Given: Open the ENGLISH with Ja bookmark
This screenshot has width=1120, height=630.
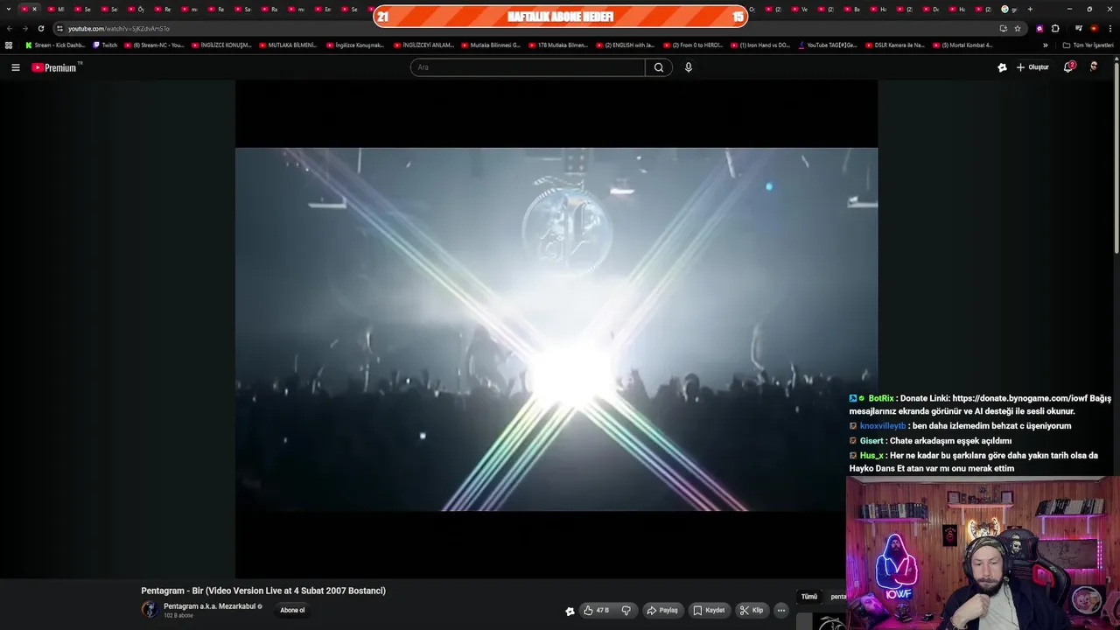Looking at the screenshot, I should click(626, 45).
